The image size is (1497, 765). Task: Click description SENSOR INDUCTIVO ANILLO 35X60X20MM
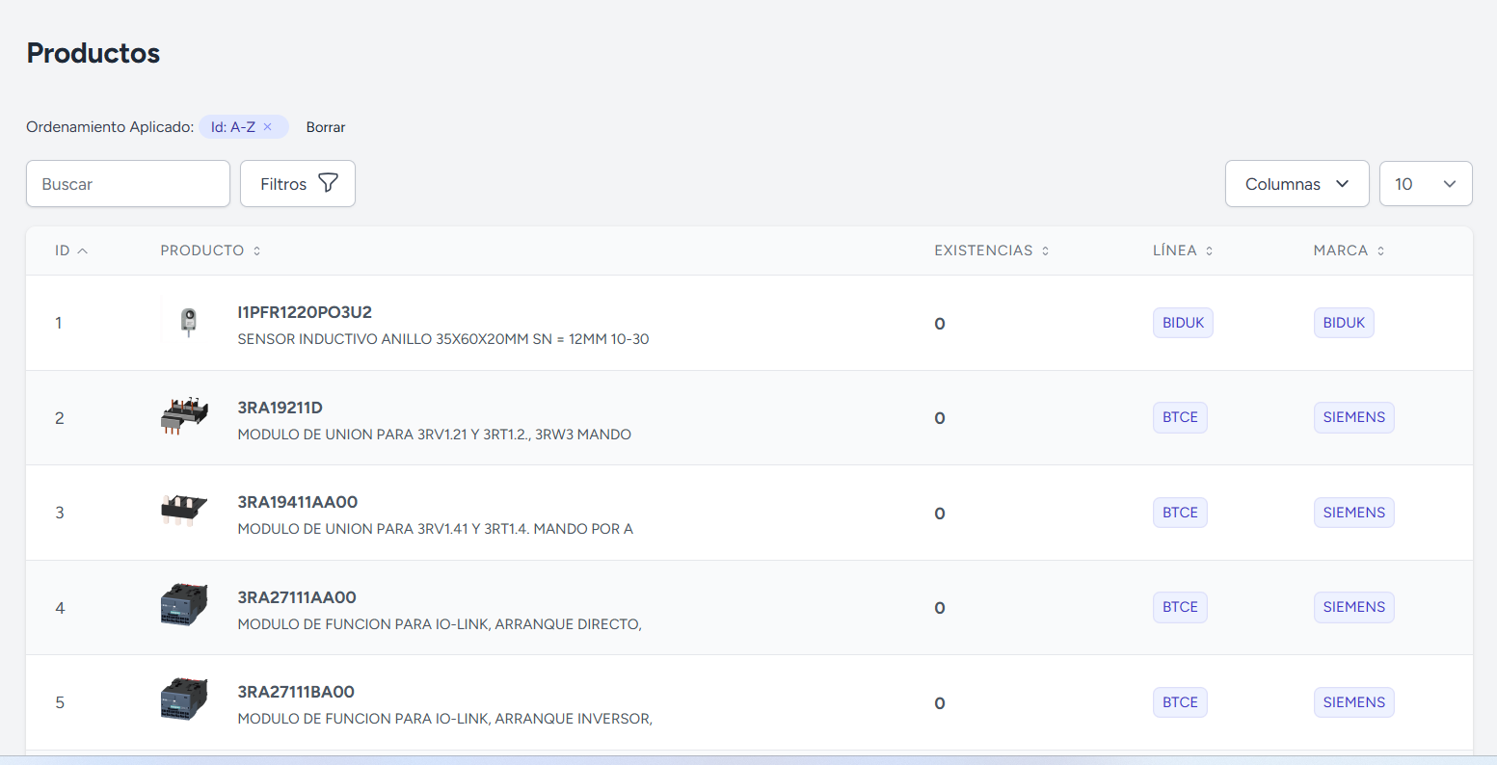pyautogui.click(x=443, y=339)
